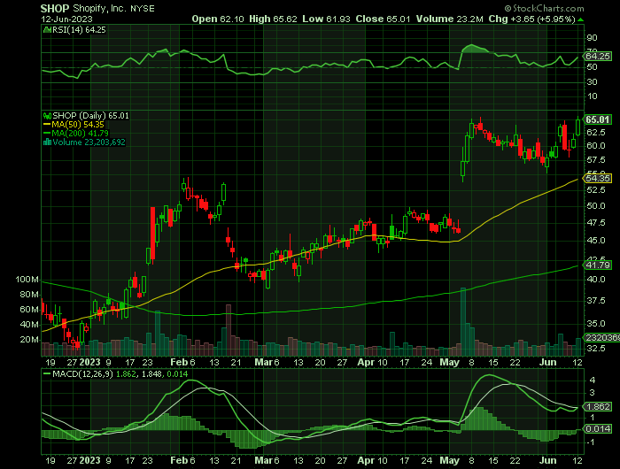Click the 12-Jun-2023 date text

pos(66,19)
